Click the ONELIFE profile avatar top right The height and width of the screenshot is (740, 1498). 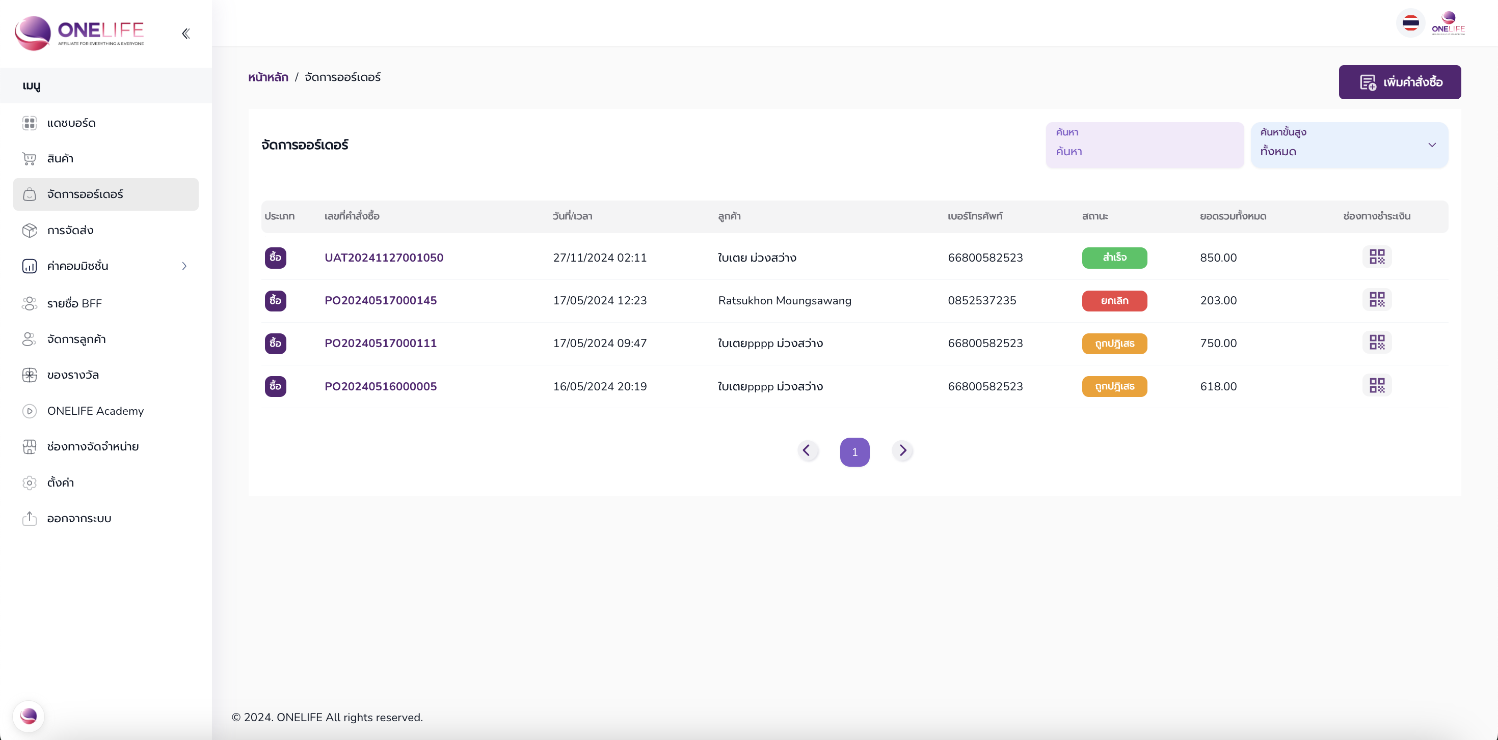(x=1448, y=23)
